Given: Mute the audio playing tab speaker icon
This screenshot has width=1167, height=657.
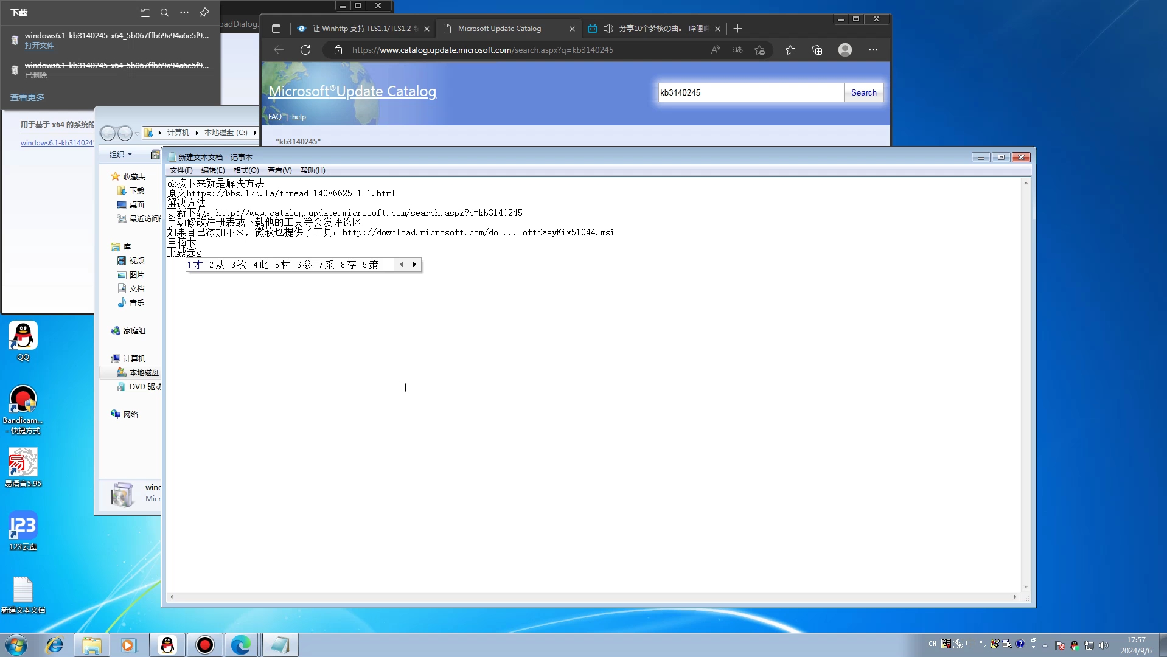Looking at the screenshot, I should [x=608, y=29].
